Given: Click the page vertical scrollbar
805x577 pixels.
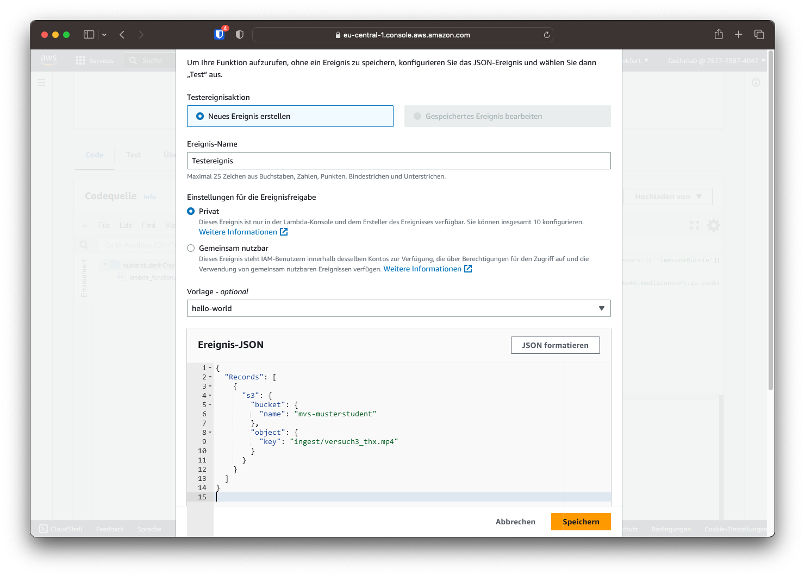Looking at the screenshot, I should click(771, 220).
